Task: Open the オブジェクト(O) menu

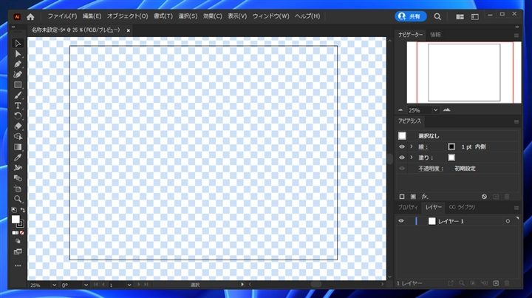Action: pos(128,16)
